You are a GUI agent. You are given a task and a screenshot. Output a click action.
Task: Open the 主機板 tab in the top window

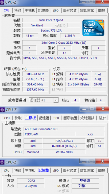coord(30,11)
